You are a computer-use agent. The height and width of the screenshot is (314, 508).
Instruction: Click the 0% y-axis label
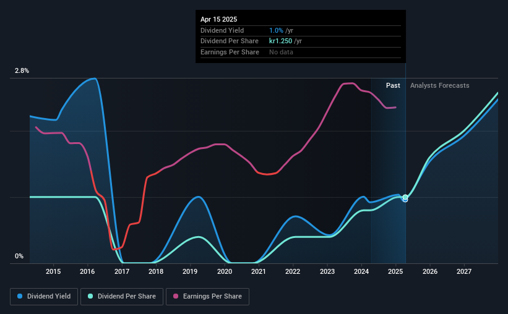tap(19, 256)
